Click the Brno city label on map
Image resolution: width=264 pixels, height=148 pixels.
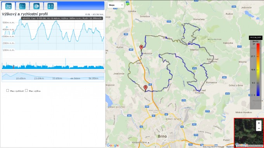tap(162, 136)
